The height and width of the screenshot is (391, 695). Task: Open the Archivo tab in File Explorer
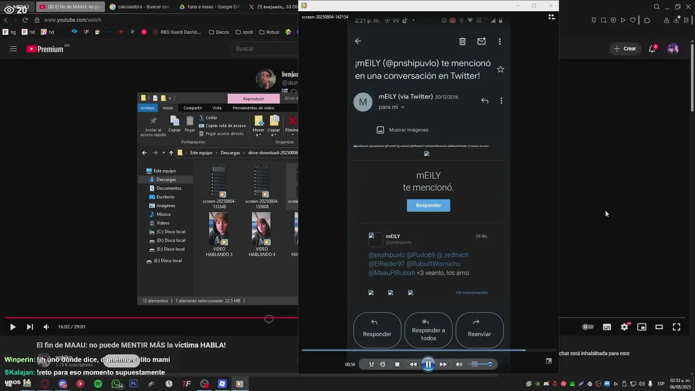pos(148,108)
